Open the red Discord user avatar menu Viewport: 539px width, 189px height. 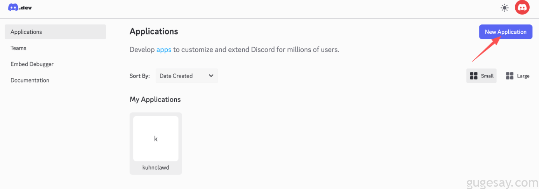[522, 8]
